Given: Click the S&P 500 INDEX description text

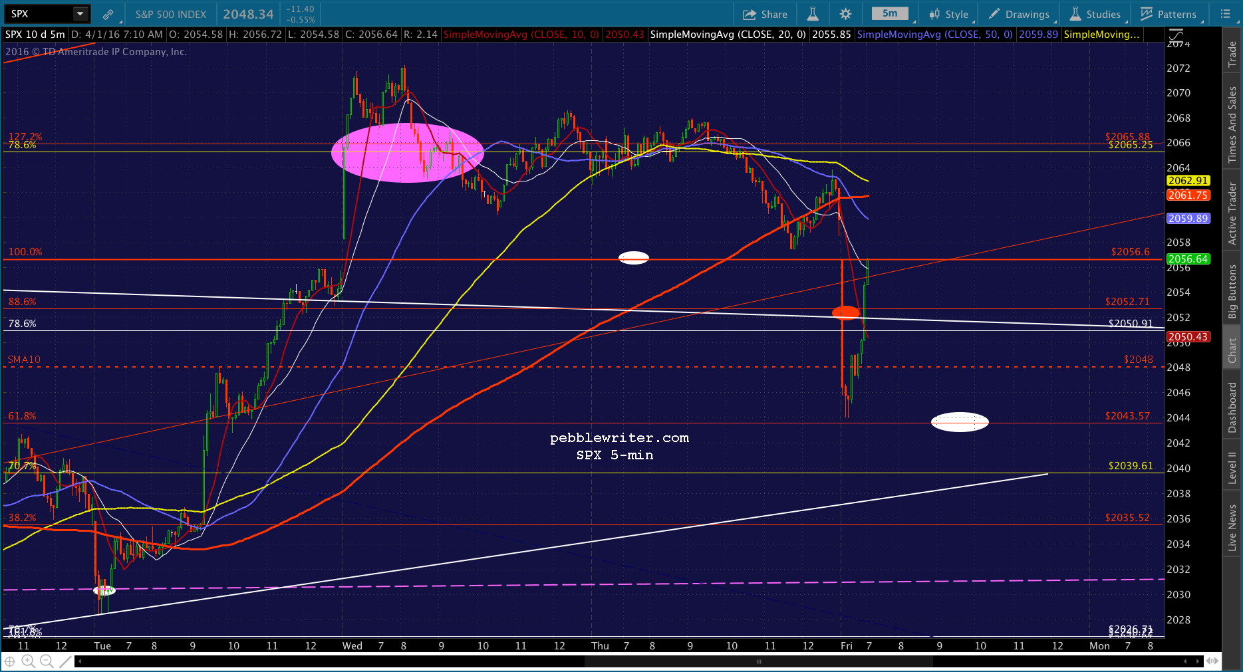Looking at the screenshot, I should tap(171, 14).
